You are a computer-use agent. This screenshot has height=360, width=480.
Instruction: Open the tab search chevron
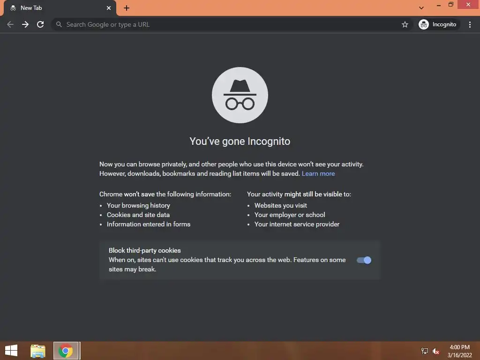point(421,8)
